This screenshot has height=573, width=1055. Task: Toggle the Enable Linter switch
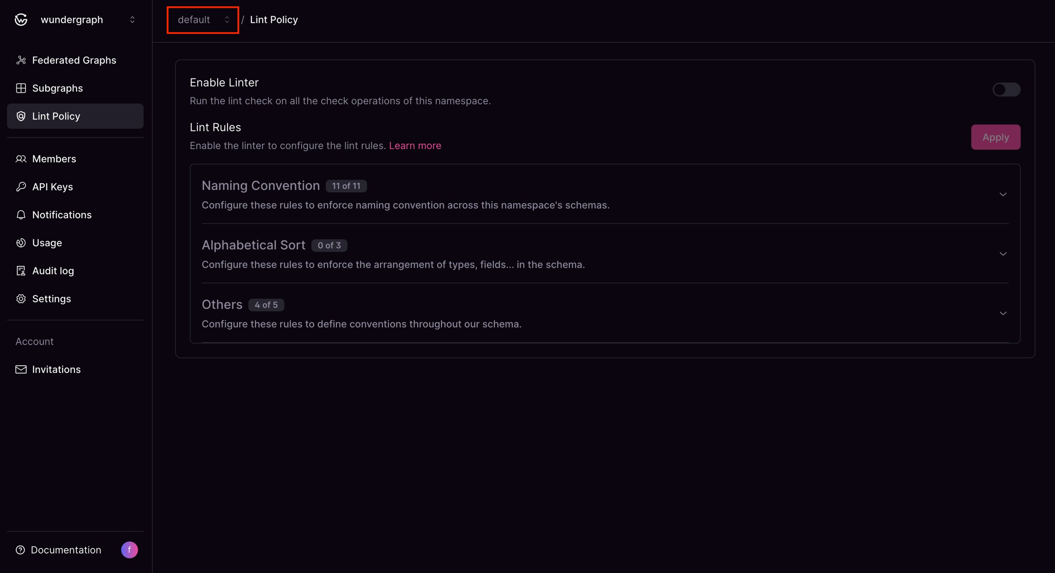1006,89
